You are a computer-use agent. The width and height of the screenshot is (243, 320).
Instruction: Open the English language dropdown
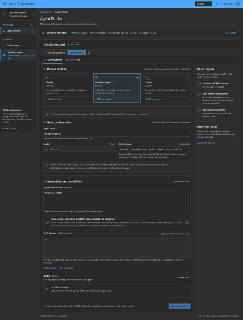[x=203, y=4]
